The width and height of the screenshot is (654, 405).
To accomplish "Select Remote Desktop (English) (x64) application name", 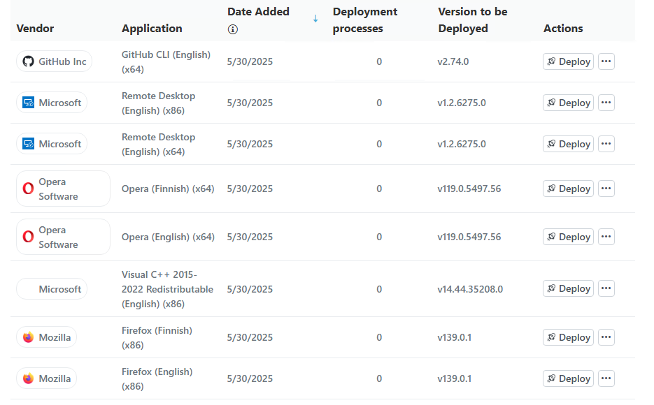I will [159, 144].
